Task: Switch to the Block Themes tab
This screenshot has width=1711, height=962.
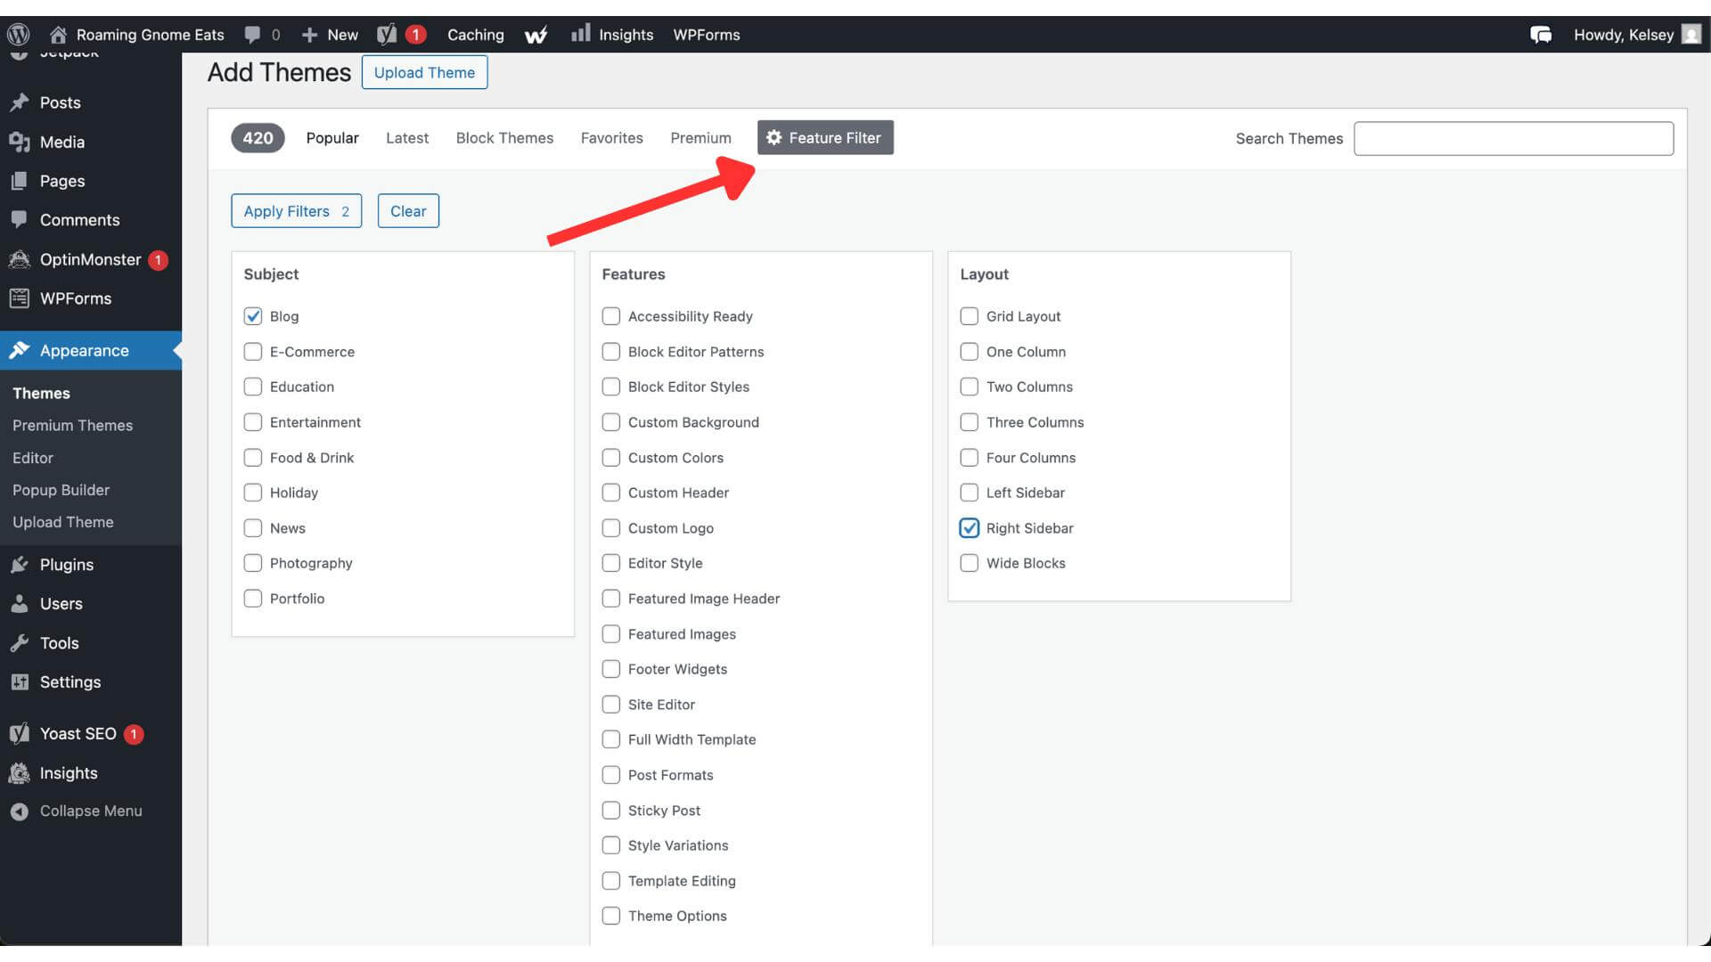Action: coord(504,138)
